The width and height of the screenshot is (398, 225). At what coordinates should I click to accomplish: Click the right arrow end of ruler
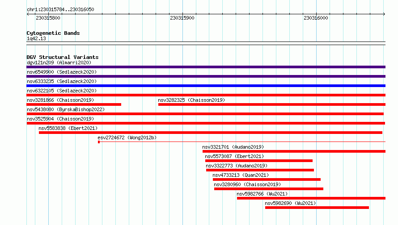pos(384,14)
